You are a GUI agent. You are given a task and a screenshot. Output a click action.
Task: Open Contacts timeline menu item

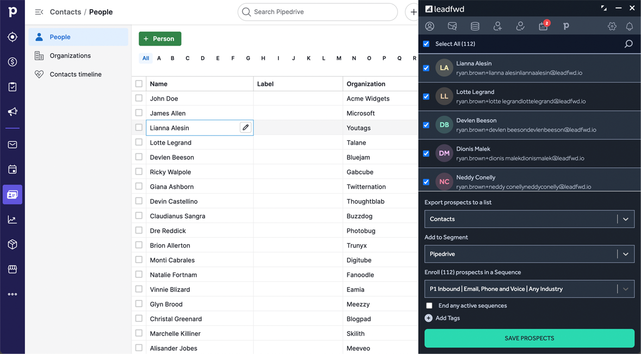[78, 74]
